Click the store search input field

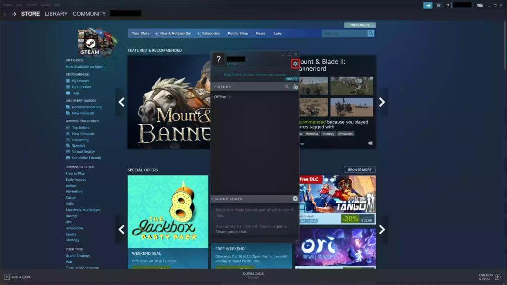click(x=345, y=33)
